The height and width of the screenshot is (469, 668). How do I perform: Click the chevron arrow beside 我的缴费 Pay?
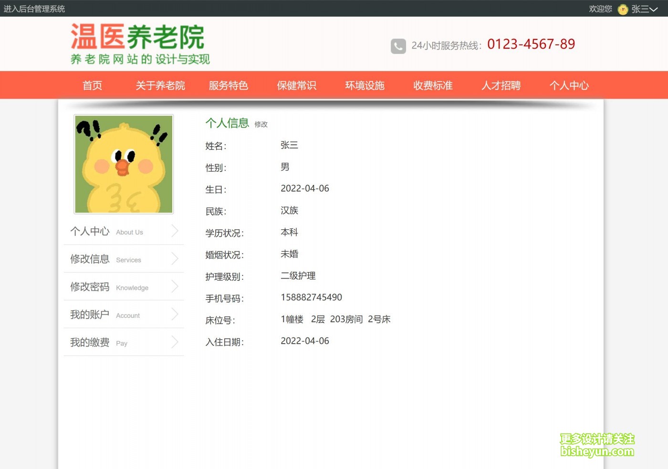point(175,342)
